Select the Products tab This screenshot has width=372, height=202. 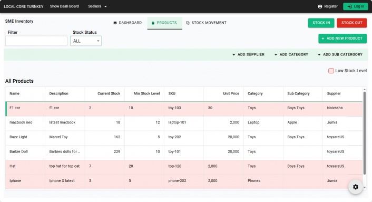(164, 23)
